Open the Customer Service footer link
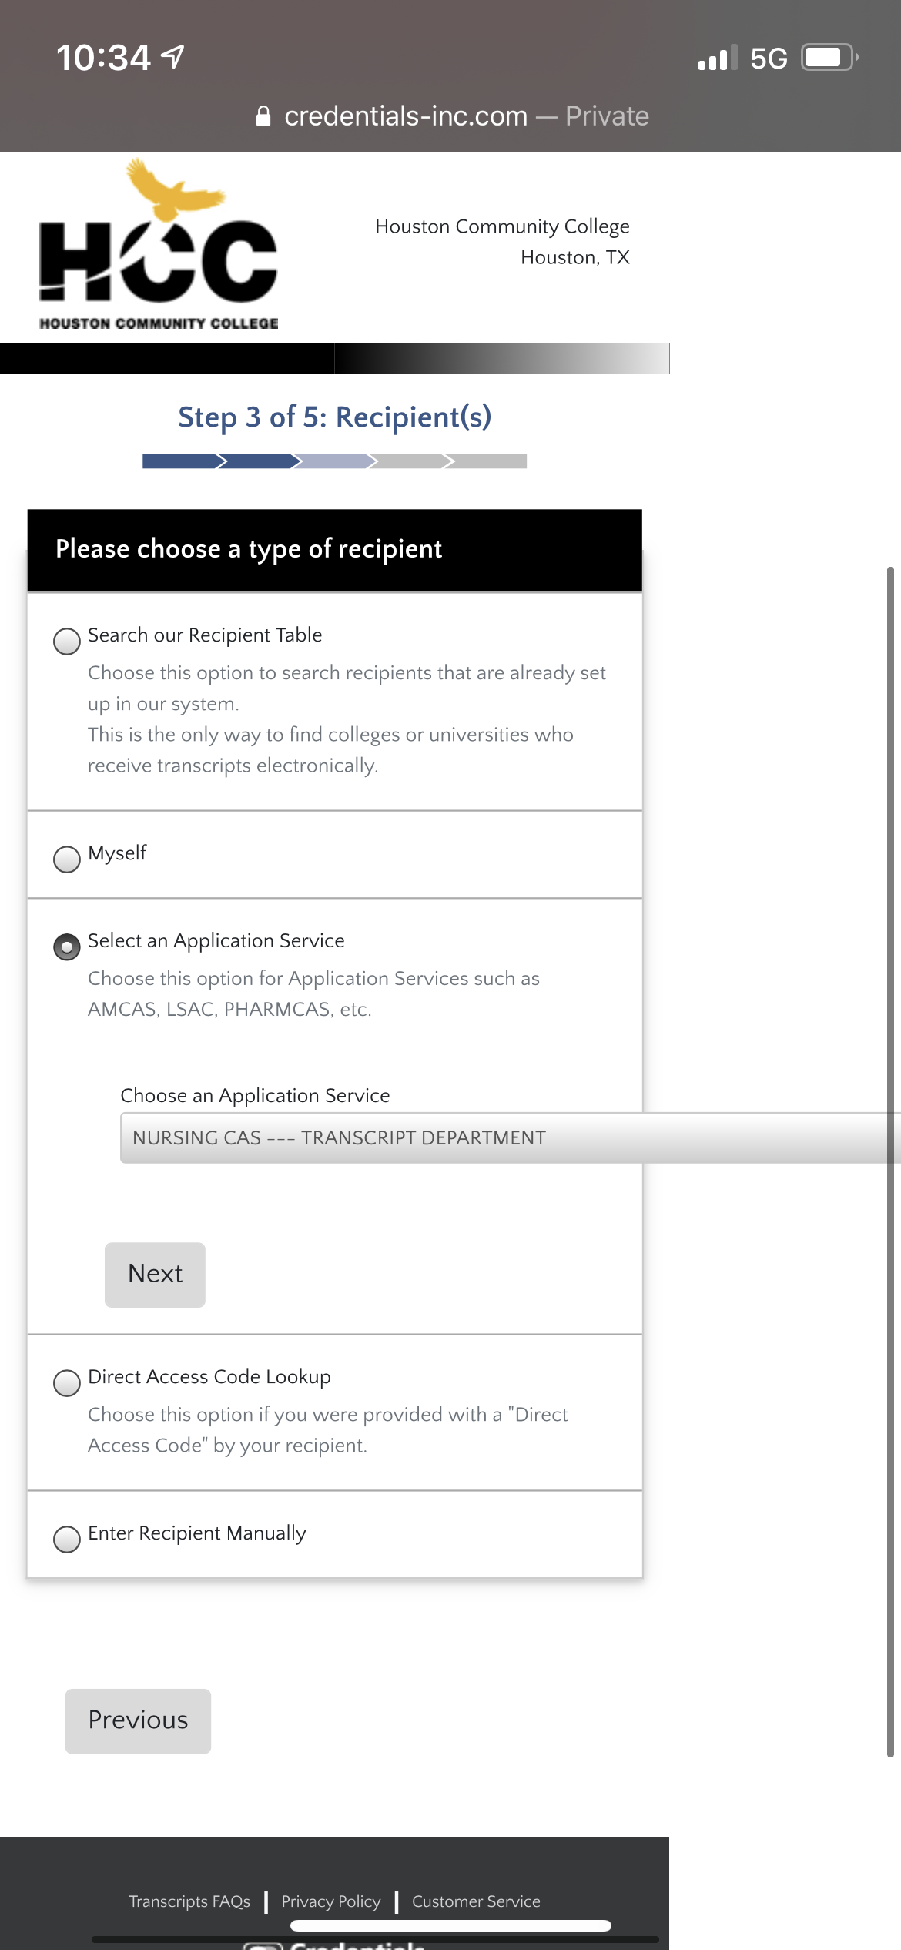The height and width of the screenshot is (1950, 901). [x=476, y=1901]
